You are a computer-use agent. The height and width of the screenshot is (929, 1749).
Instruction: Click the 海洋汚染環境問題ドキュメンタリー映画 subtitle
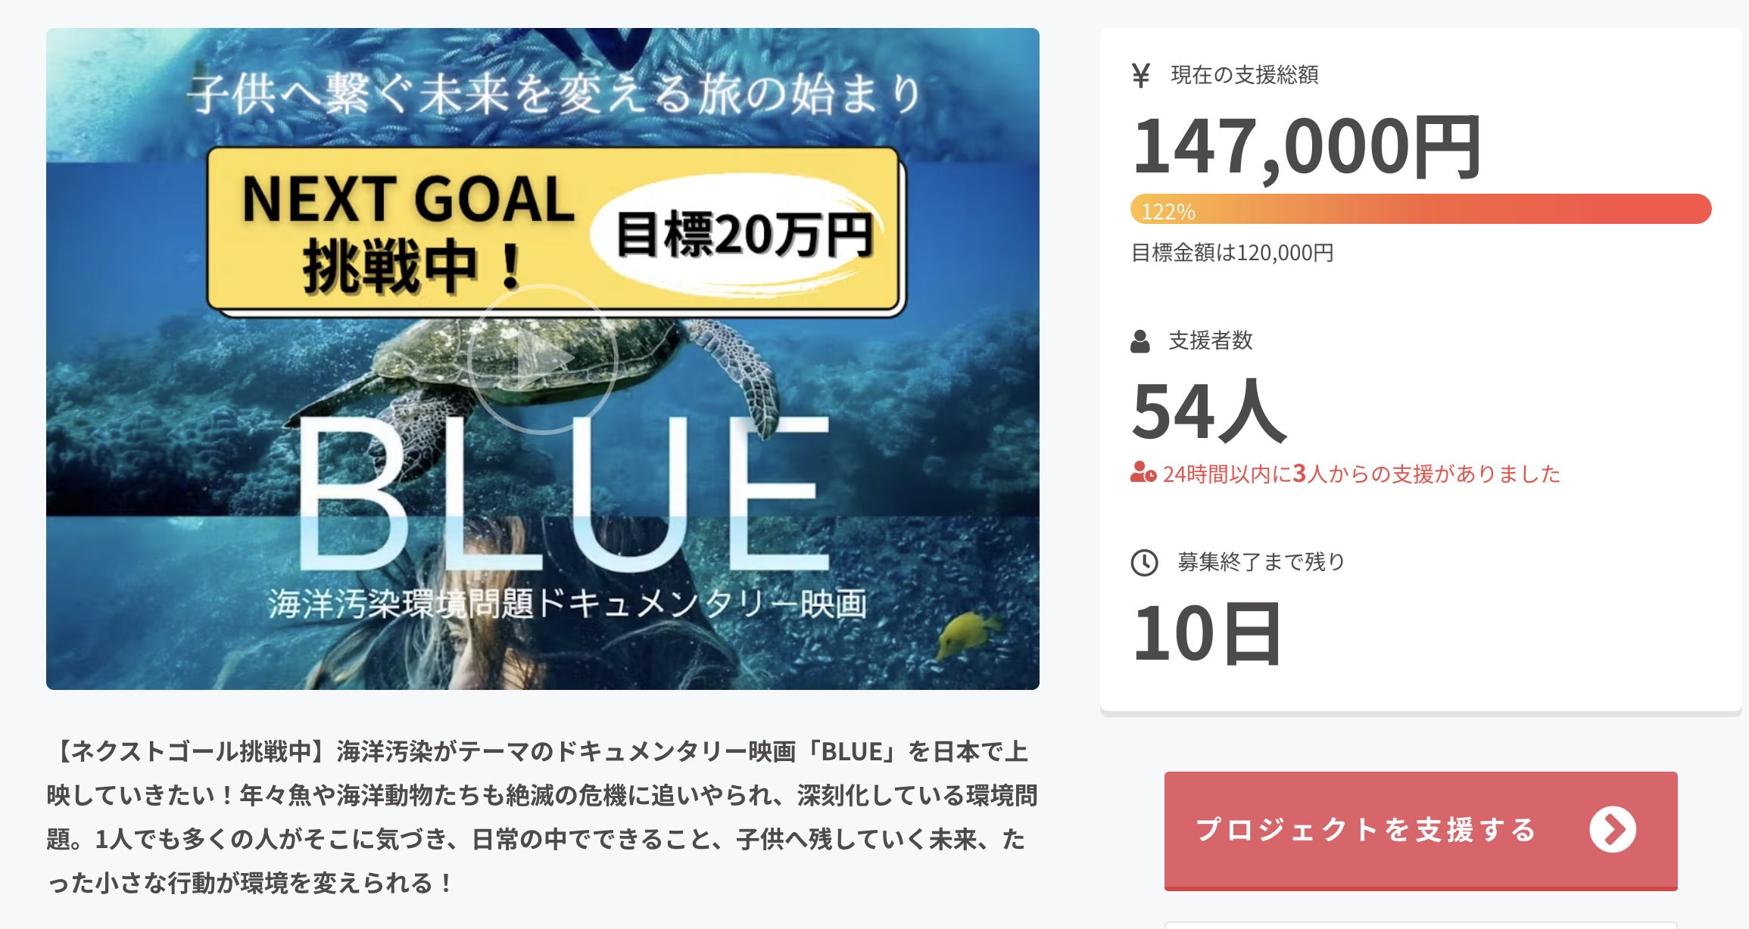566,604
